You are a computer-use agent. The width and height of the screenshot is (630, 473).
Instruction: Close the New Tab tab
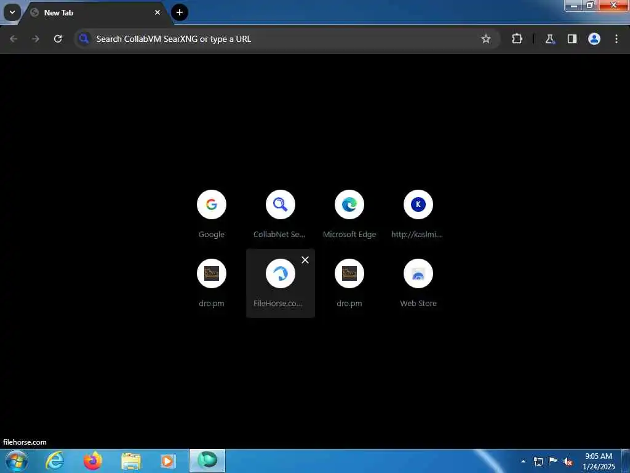(x=157, y=12)
